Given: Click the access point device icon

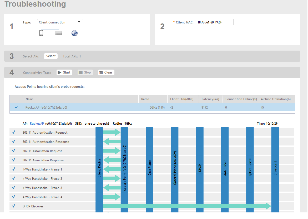Looking at the screenshot, I should coord(58,33).
